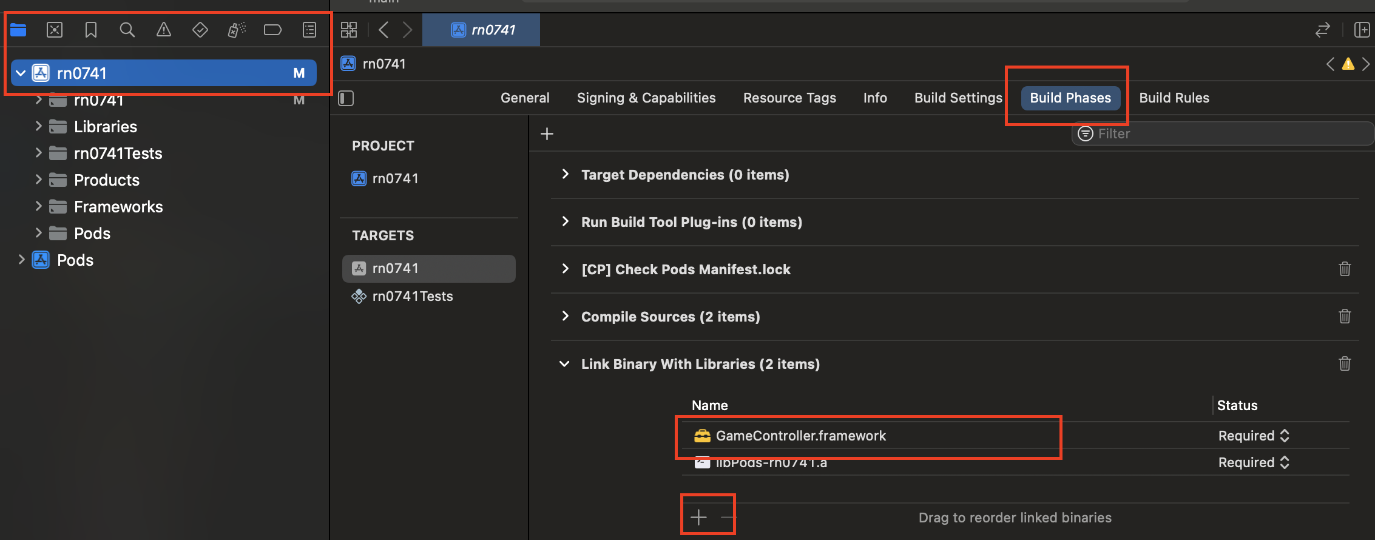Viewport: 1375px width, 540px height.
Task: Open the Project navigator folder icon
Action: pyautogui.click(x=18, y=30)
